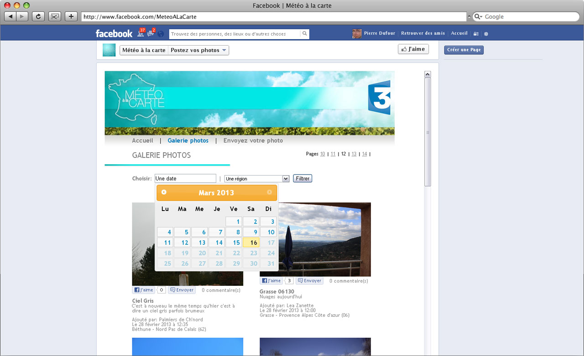Click the Ciel Gris photo title

[143, 301]
